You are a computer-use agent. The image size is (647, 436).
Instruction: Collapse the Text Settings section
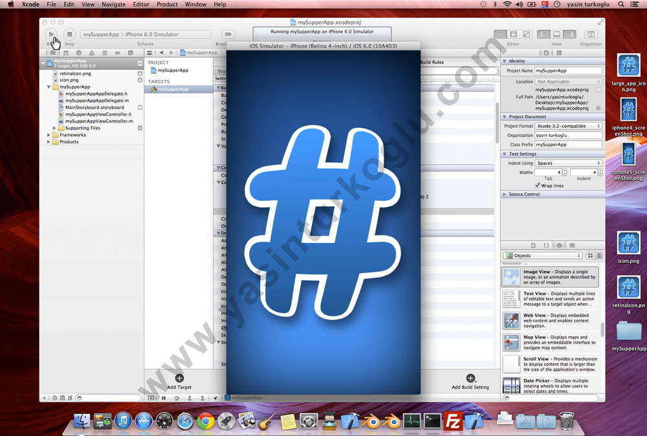point(504,154)
